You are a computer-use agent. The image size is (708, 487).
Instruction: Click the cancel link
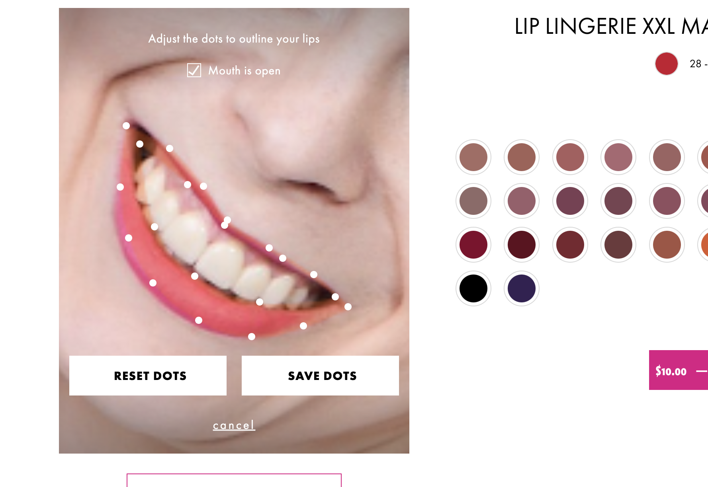point(234,425)
